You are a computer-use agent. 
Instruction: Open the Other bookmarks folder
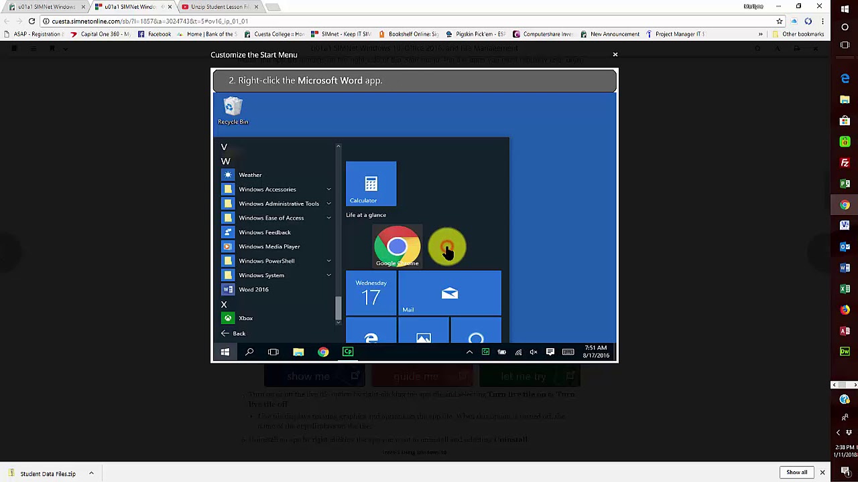(x=798, y=34)
